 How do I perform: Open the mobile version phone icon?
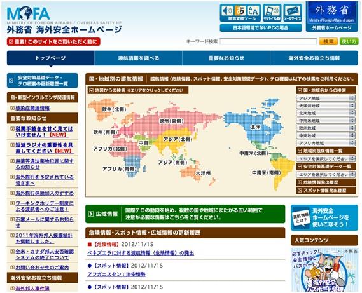272,13
